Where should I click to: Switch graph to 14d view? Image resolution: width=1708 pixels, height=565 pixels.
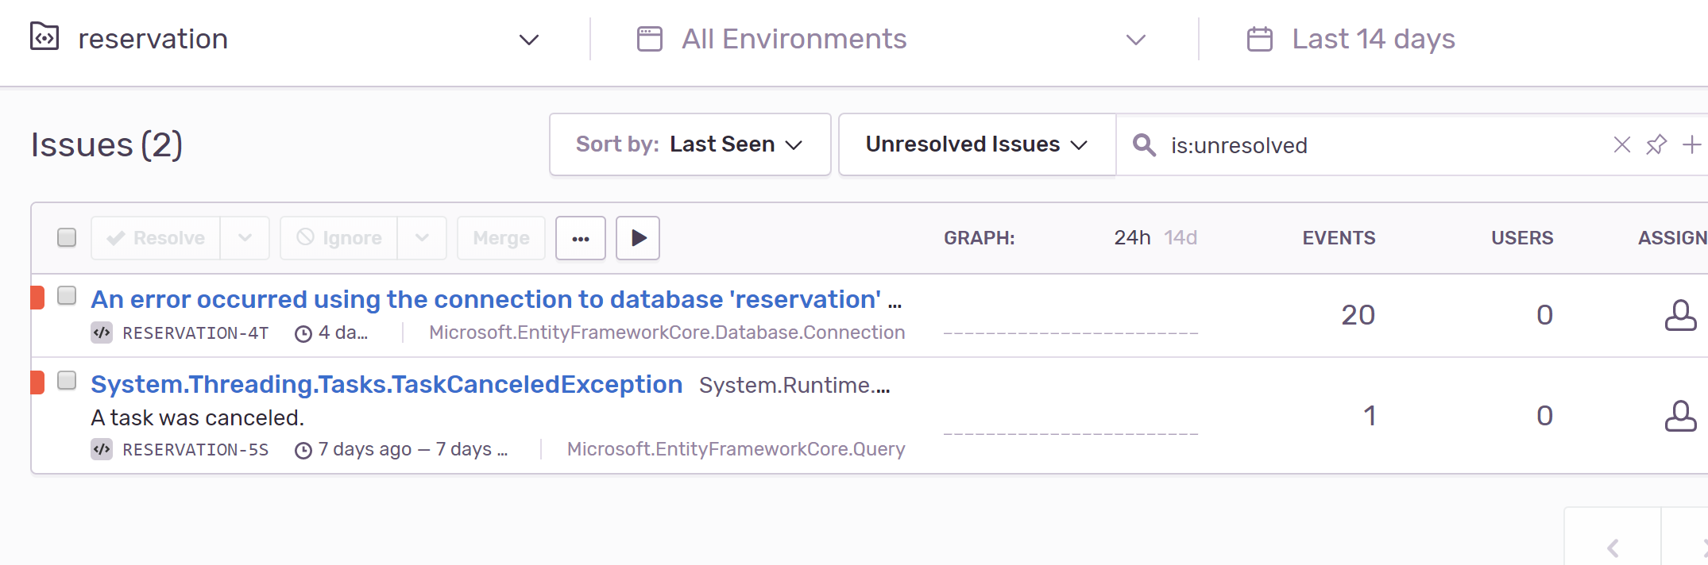pos(1181,238)
